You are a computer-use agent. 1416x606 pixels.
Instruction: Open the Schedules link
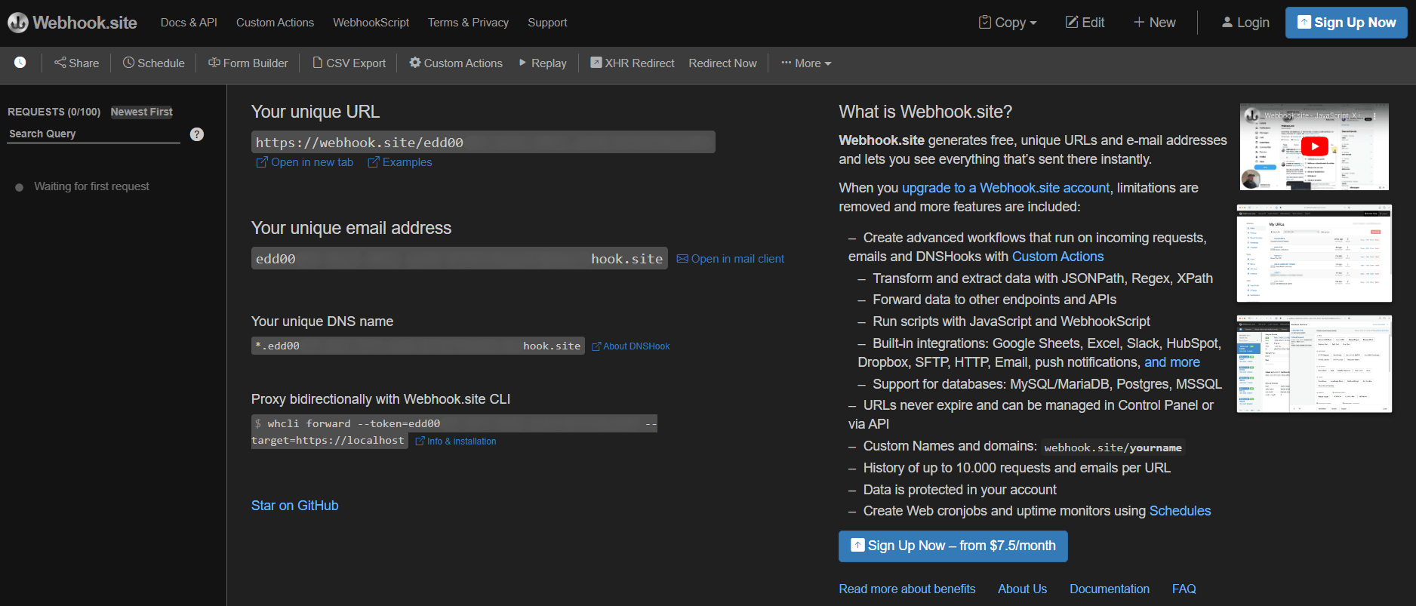[1180, 511]
